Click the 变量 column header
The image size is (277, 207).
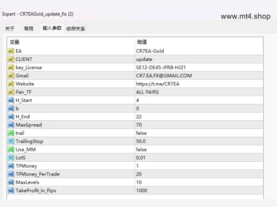(x=71, y=42)
